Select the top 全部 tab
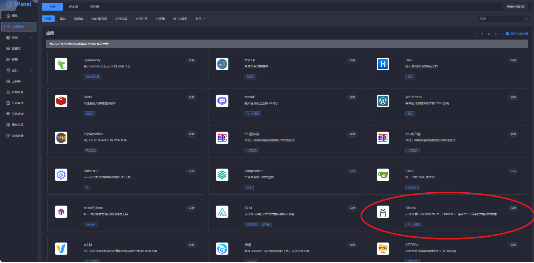This screenshot has width=534, height=263. 53,7
